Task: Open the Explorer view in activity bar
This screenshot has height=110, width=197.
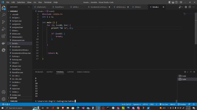Action: 3,8
